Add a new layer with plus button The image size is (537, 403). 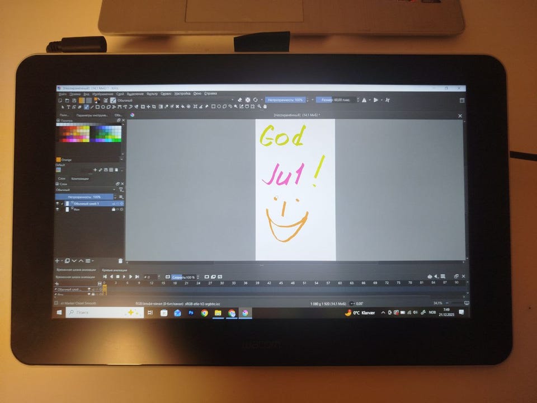(x=57, y=261)
